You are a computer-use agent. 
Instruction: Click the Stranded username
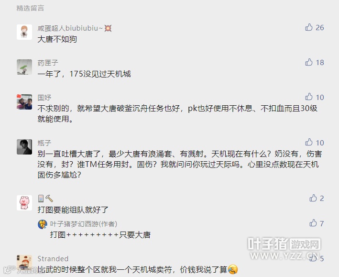point(53,259)
